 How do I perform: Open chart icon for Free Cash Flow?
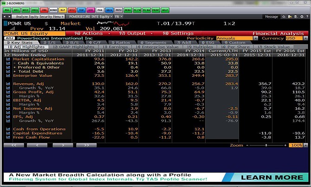pyautogui.click(x=8, y=137)
